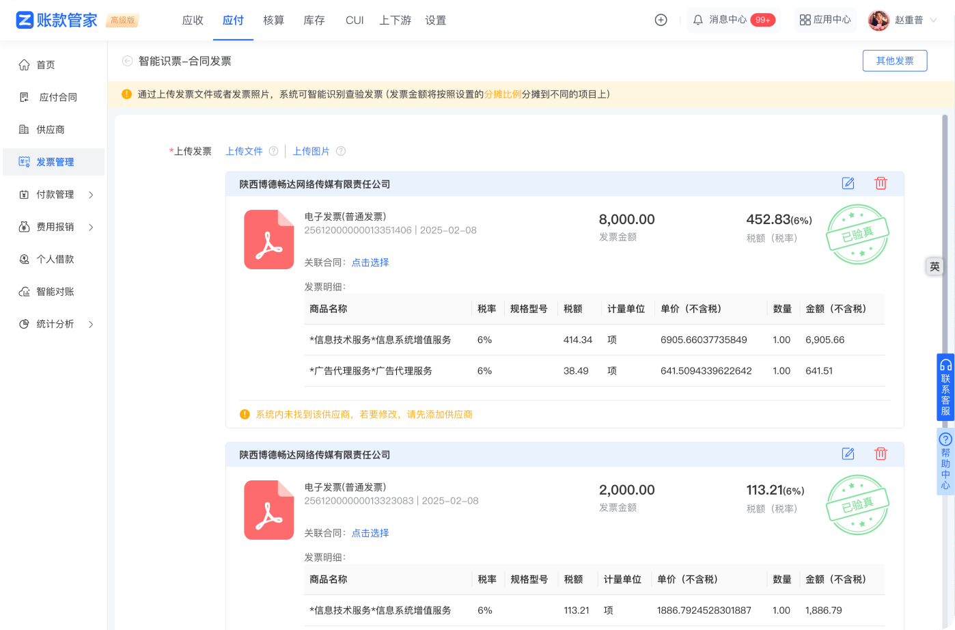Click the edit icon on first invoice card
The width and height of the screenshot is (955, 630).
(x=848, y=183)
